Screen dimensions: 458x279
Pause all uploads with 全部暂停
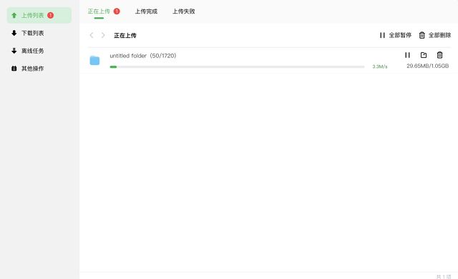(x=396, y=35)
